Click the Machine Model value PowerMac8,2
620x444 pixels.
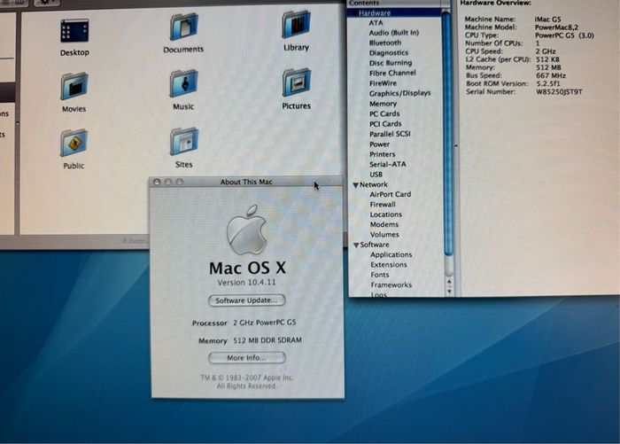pyautogui.click(x=556, y=27)
